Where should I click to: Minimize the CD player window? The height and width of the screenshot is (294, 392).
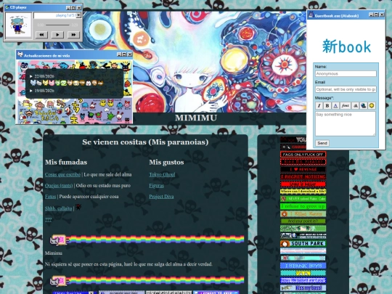68,8
